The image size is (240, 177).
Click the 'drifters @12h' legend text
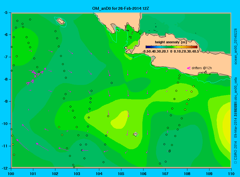202,68
